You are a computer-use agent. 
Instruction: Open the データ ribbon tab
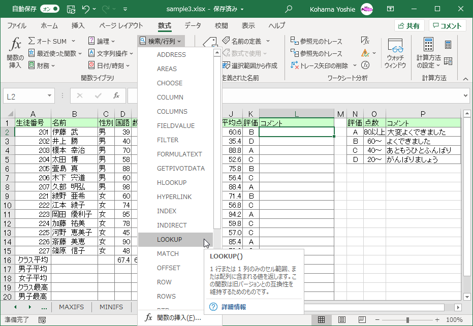click(193, 26)
